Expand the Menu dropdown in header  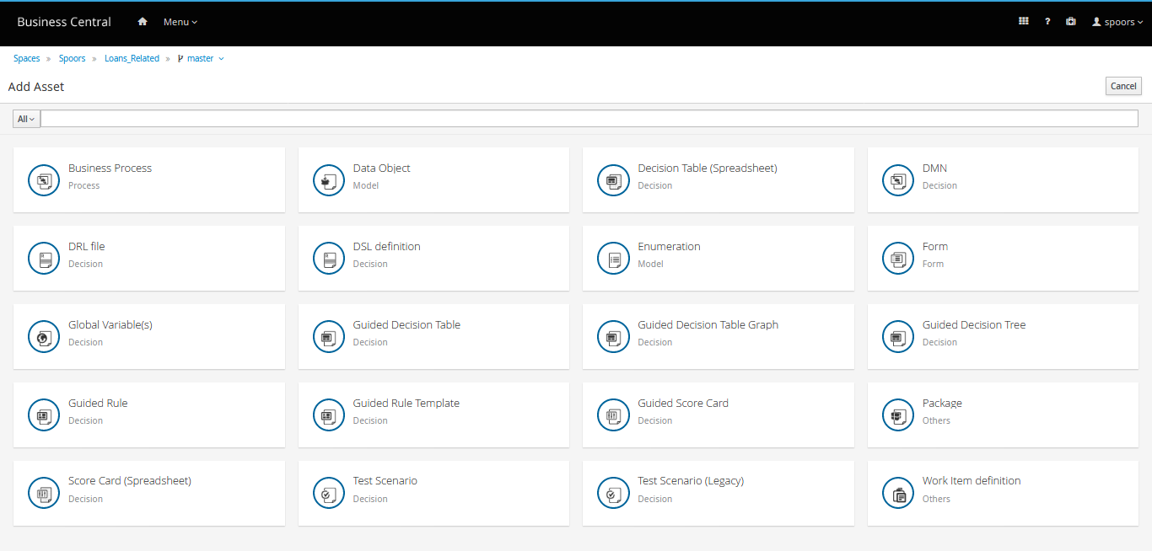[x=180, y=22]
